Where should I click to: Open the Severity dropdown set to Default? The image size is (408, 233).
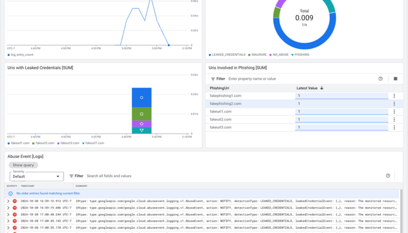pos(36,177)
